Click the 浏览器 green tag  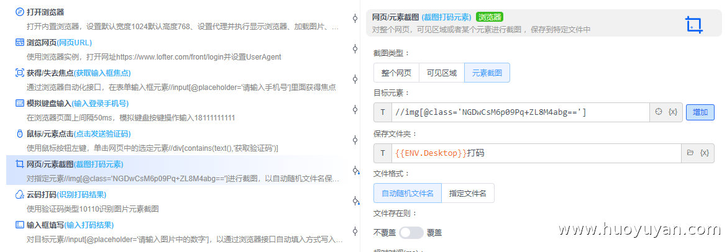coord(490,17)
